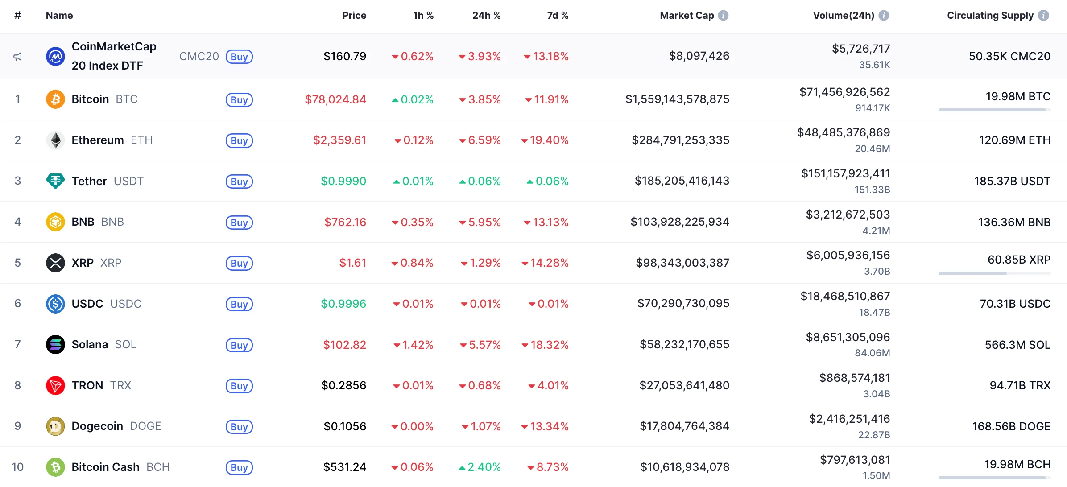Image resolution: width=1067 pixels, height=487 pixels.
Task: Click the TRON red logo icon
Action: point(55,385)
